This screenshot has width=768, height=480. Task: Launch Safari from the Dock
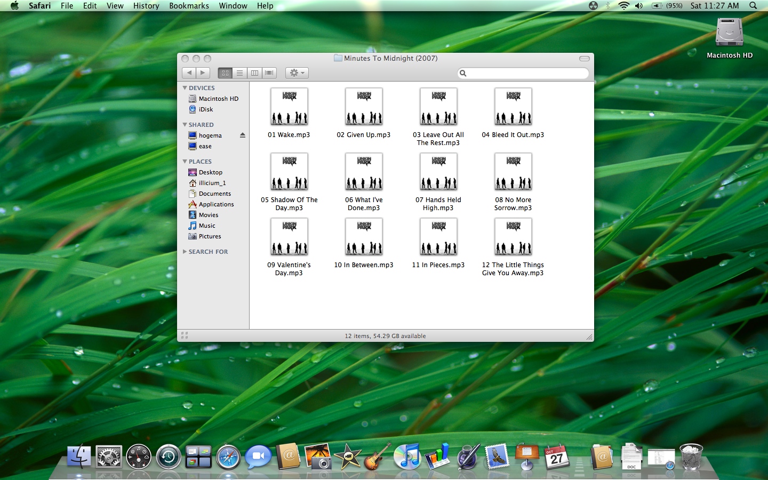(228, 457)
